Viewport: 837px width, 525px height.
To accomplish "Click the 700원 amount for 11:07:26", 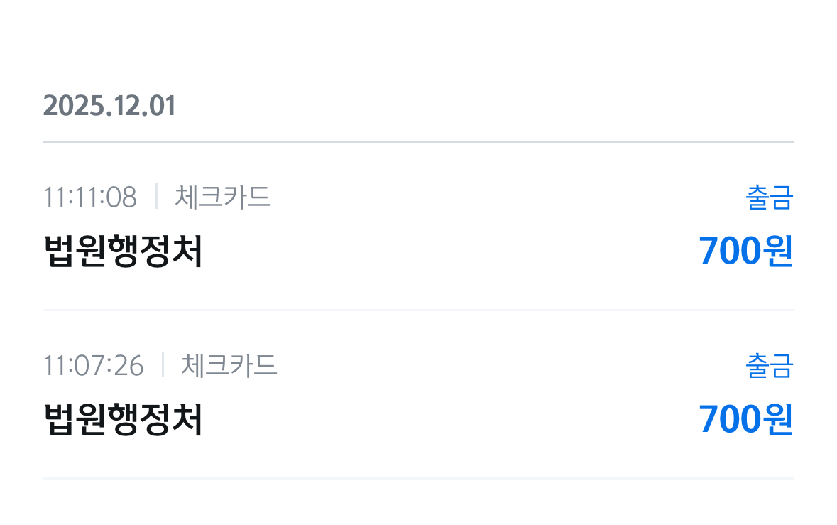I will click(745, 420).
